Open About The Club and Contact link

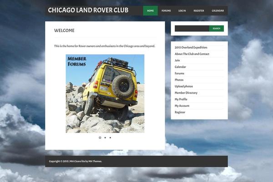click(192, 54)
